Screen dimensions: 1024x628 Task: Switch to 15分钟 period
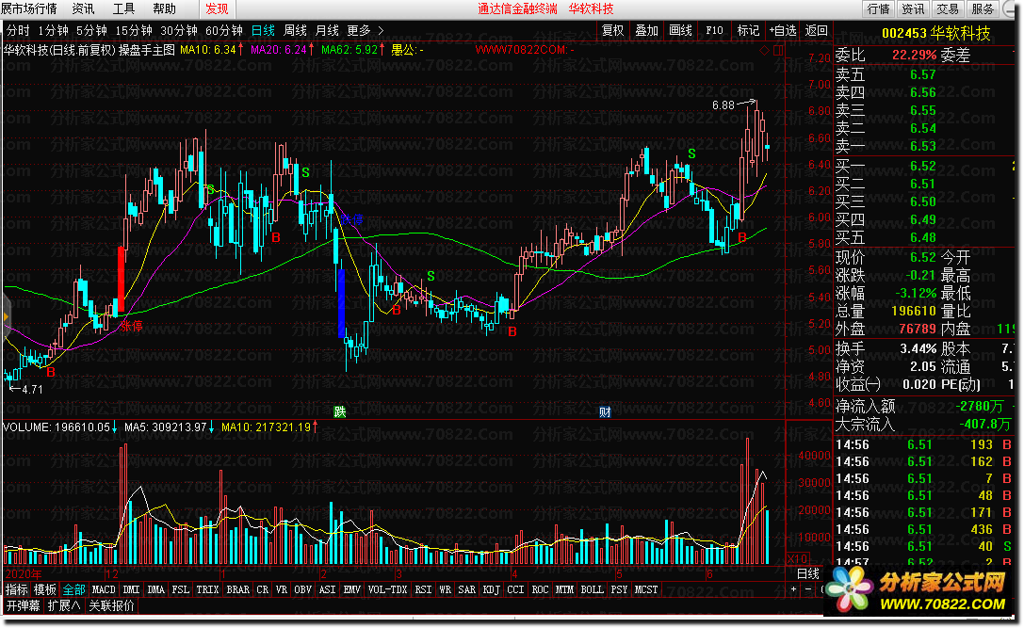click(x=134, y=31)
